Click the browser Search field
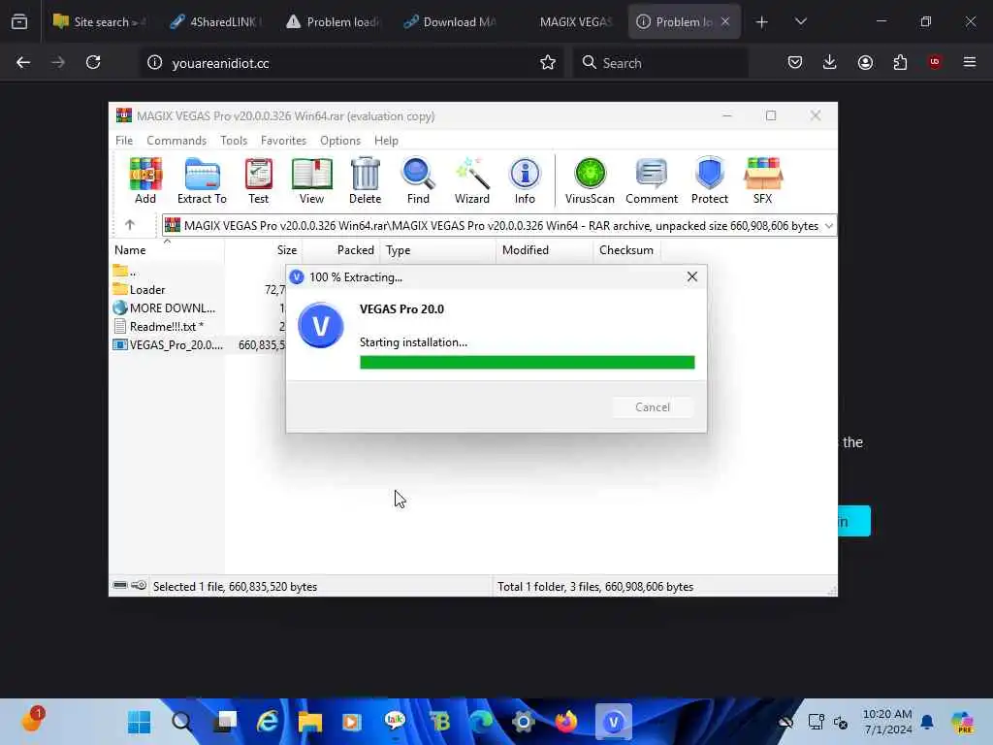The width and height of the screenshot is (993, 745). [x=661, y=63]
